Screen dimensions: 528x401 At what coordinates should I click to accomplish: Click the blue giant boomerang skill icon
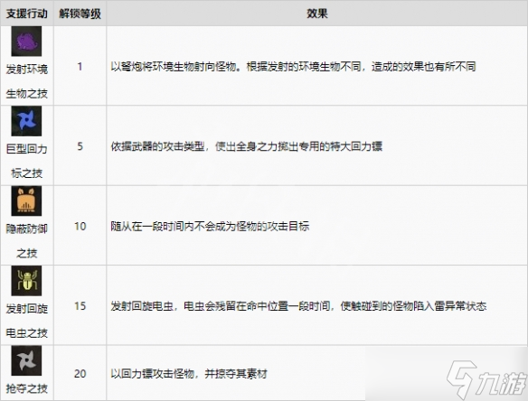[26, 121]
